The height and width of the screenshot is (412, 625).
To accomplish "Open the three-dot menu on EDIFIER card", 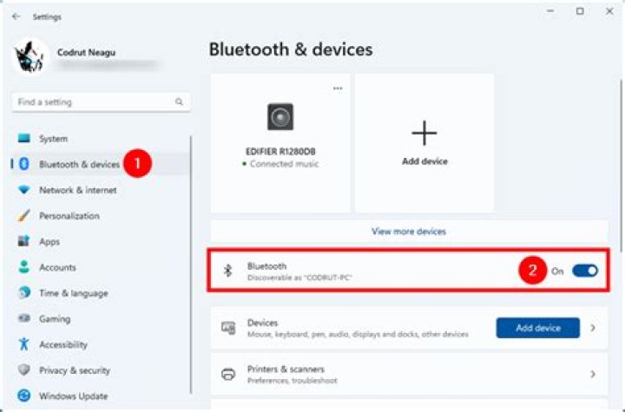I will pyautogui.click(x=338, y=88).
